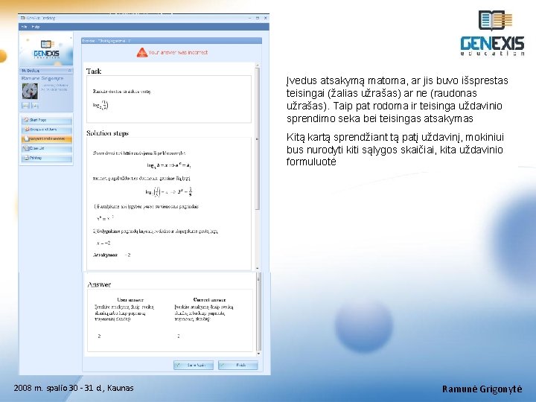This screenshot has width=536, height=402.
Task: Click scroll-up arrow of task panel
Action: point(258,65)
